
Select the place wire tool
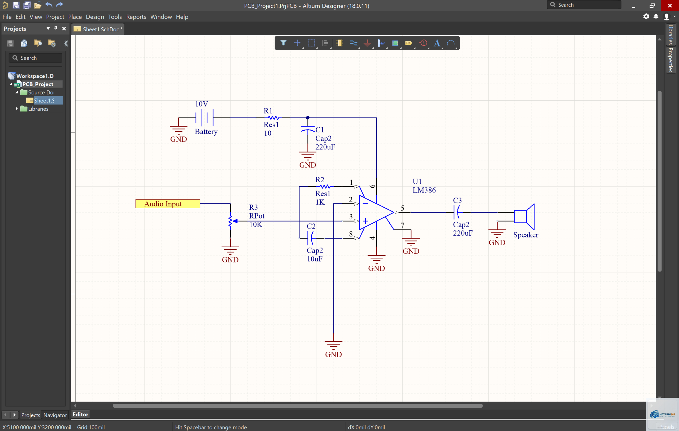point(353,43)
